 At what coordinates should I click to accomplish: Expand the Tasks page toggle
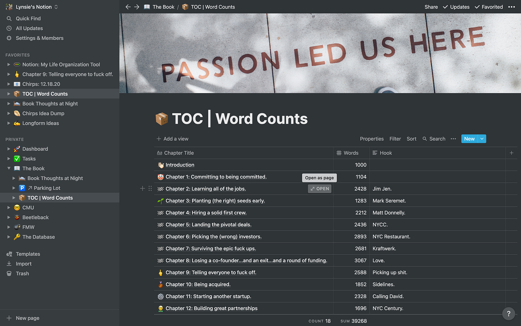click(9, 159)
